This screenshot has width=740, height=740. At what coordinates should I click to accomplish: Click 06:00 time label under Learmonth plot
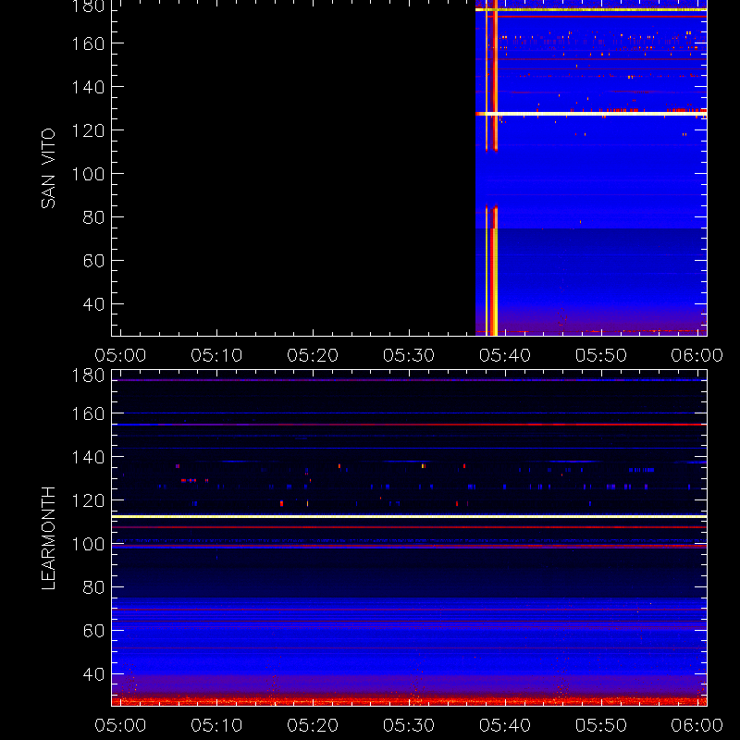click(x=697, y=725)
